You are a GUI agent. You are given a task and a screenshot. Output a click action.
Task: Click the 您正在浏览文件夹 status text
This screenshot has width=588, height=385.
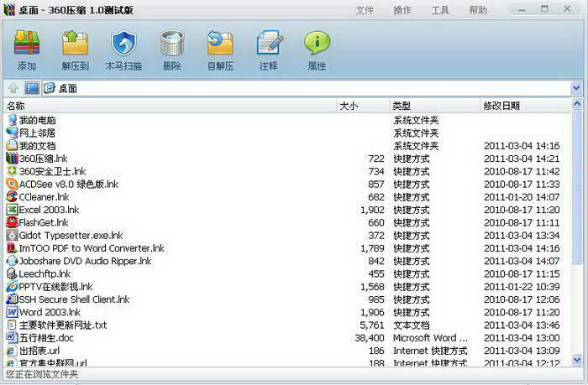tap(42, 374)
